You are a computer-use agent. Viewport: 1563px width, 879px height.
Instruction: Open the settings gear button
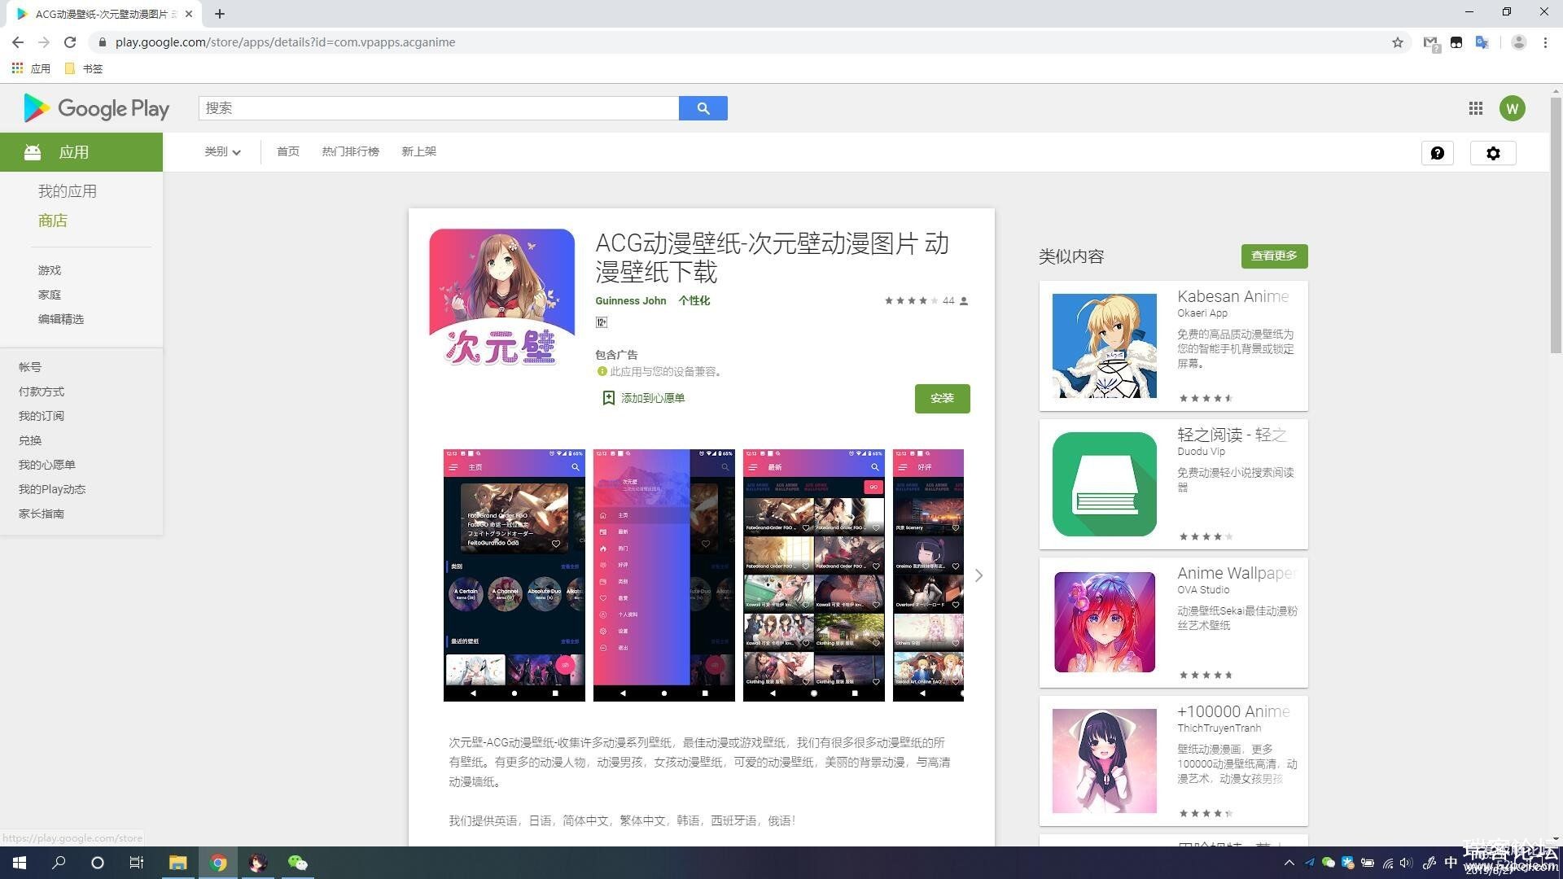(x=1493, y=153)
